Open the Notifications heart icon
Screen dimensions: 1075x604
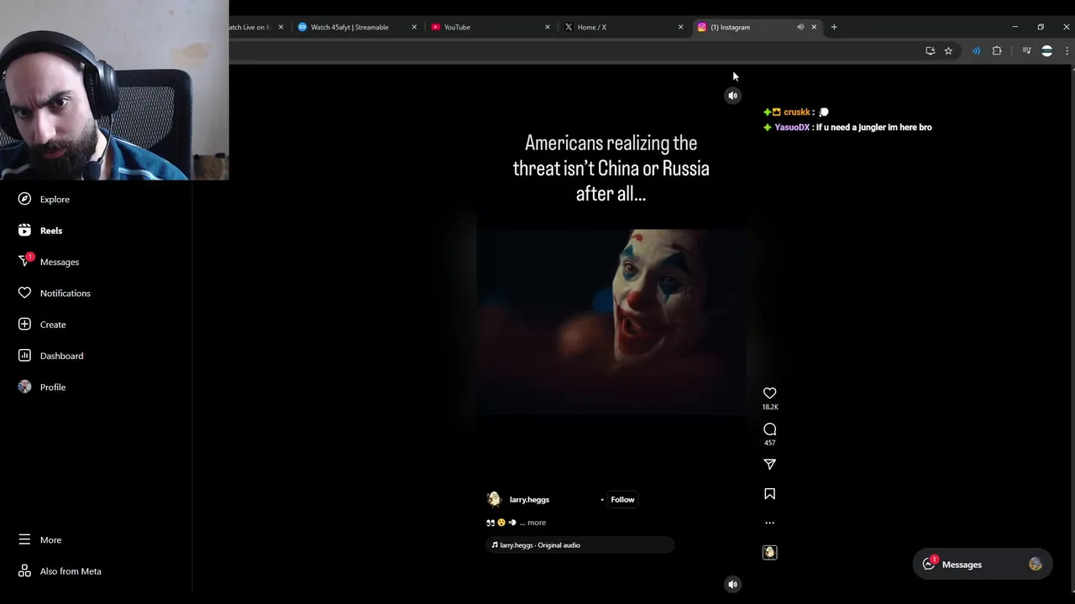[24, 293]
